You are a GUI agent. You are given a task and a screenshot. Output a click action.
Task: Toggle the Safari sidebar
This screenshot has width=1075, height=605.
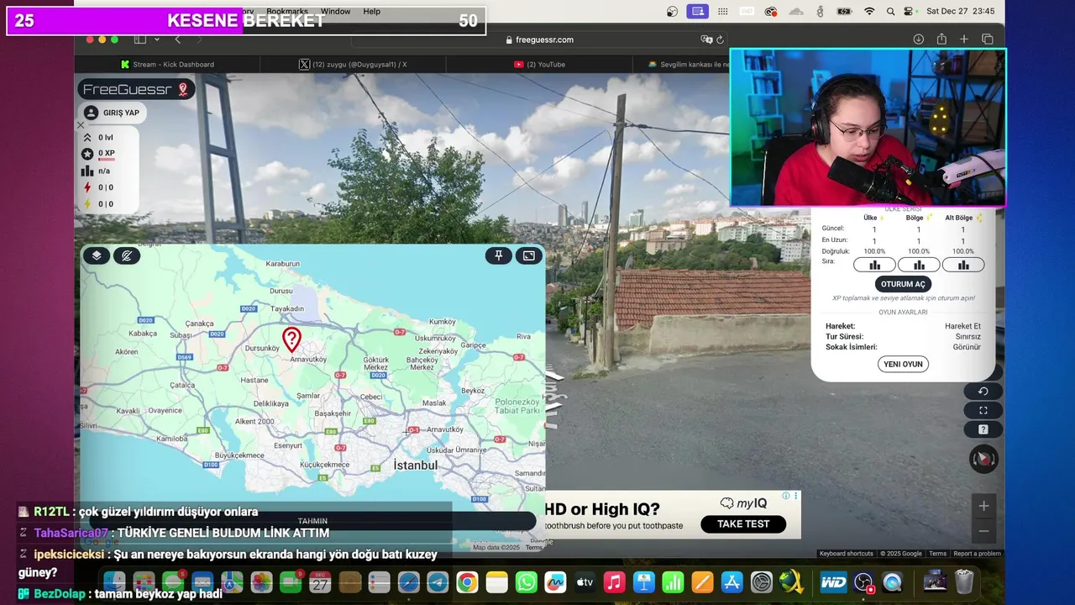(x=140, y=39)
